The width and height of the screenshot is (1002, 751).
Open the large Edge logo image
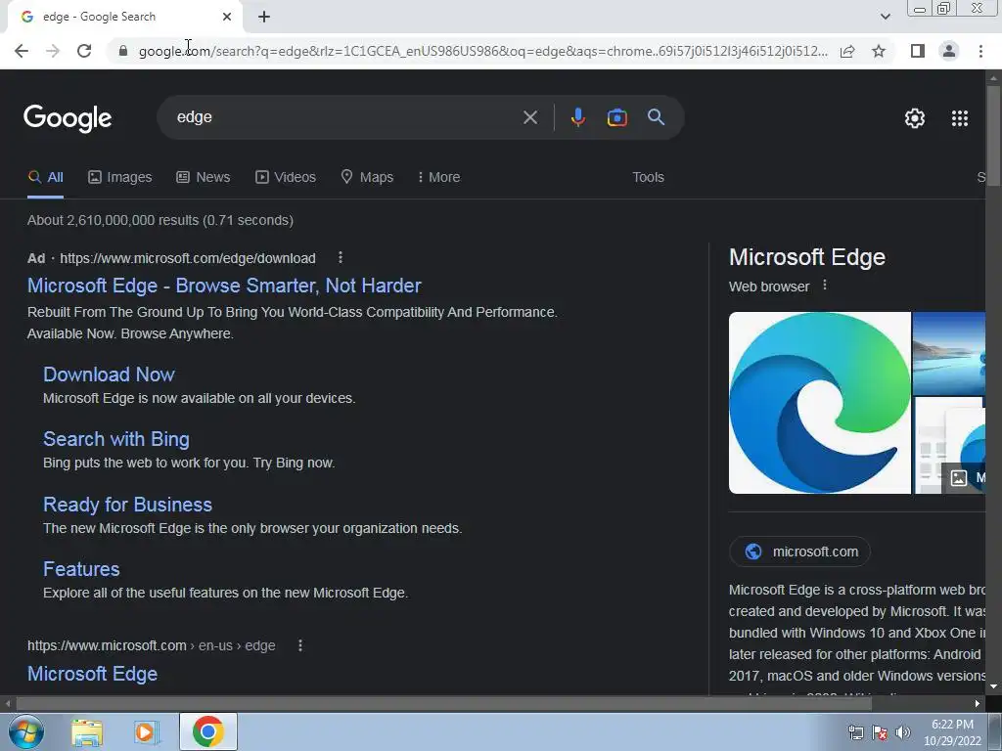(x=820, y=403)
